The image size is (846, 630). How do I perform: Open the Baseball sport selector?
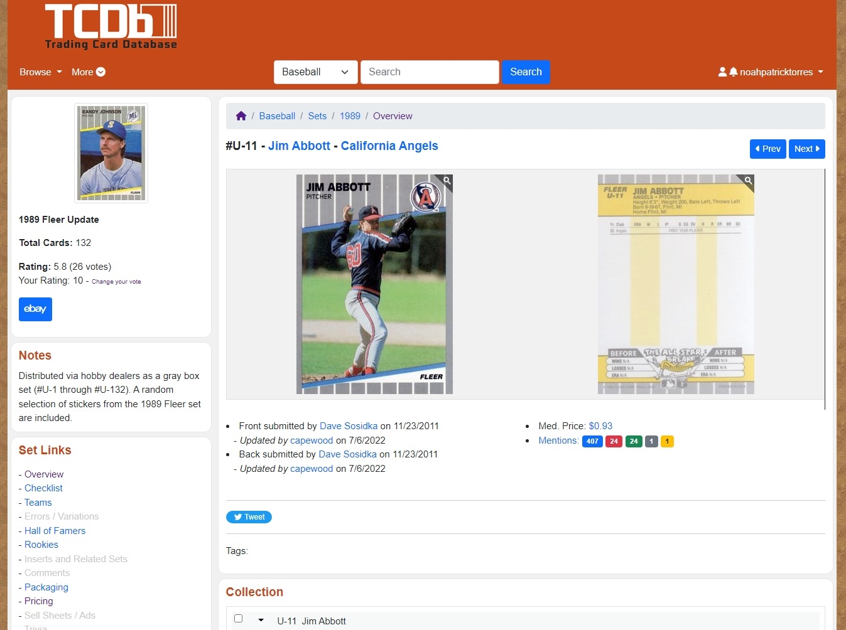click(315, 72)
